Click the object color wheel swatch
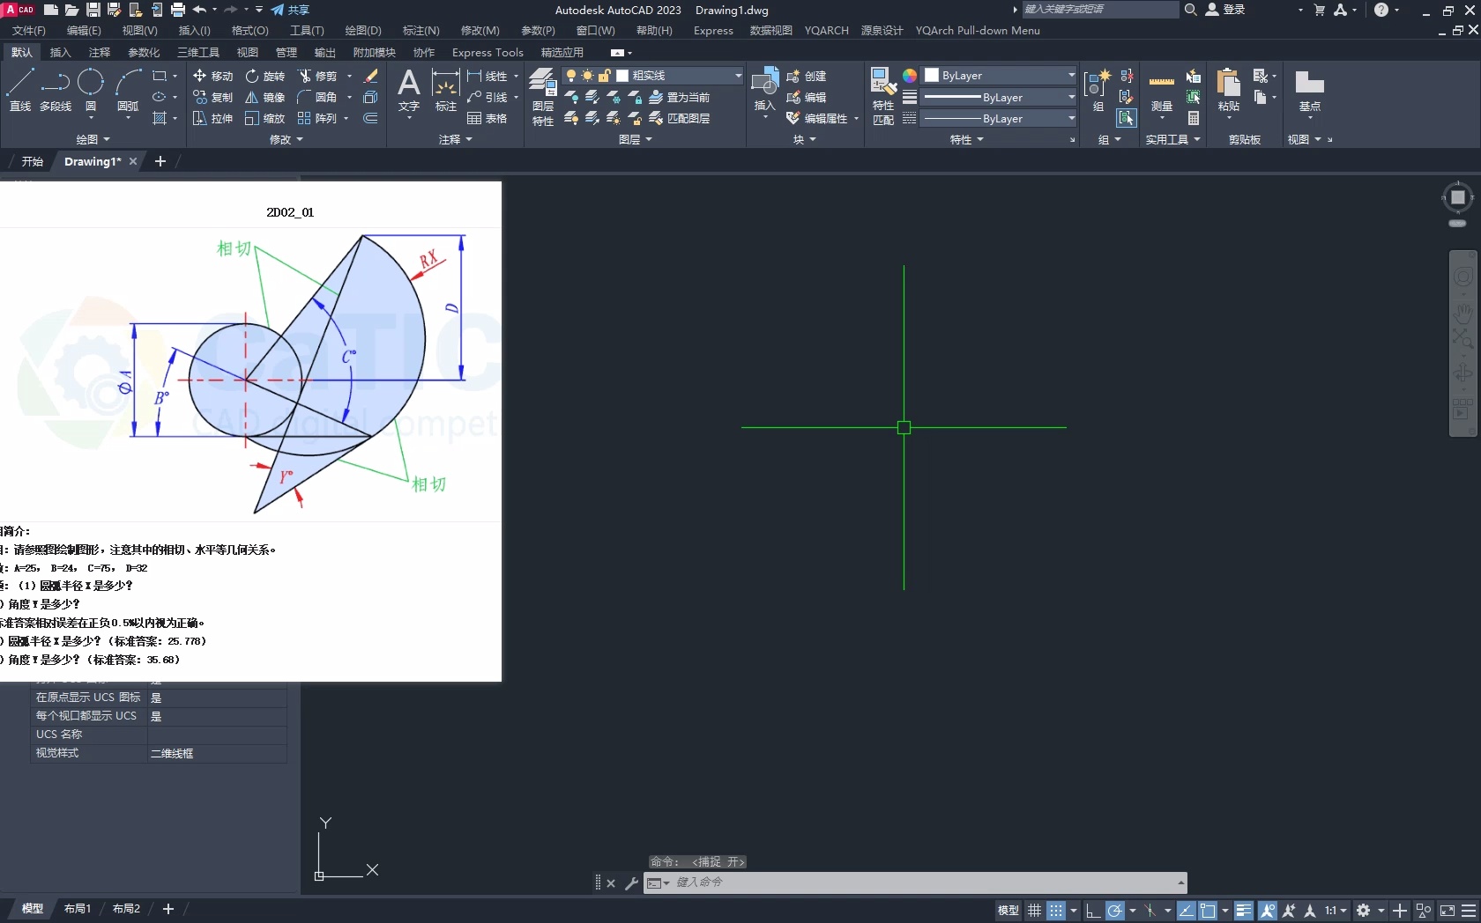The image size is (1481, 923). pyautogui.click(x=910, y=76)
